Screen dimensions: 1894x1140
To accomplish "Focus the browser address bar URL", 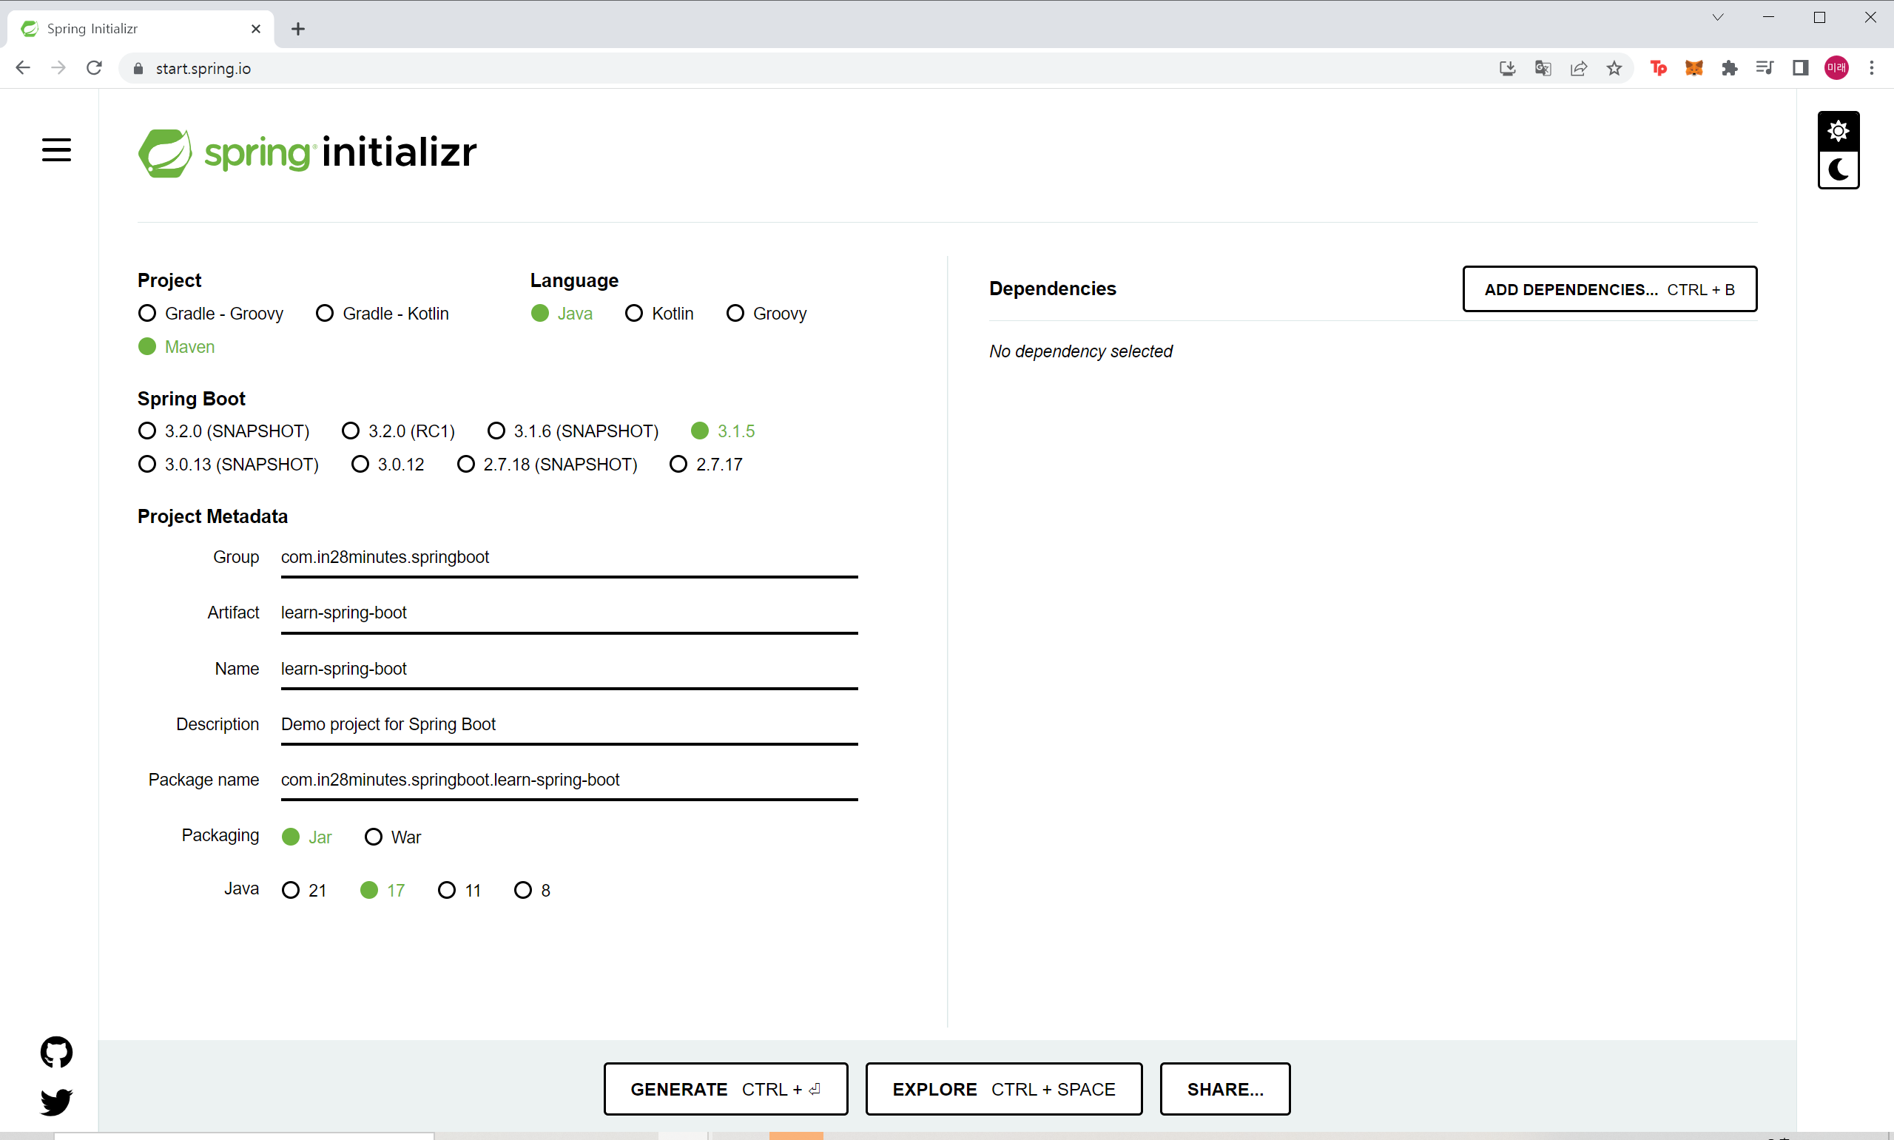I will (x=203, y=68).
